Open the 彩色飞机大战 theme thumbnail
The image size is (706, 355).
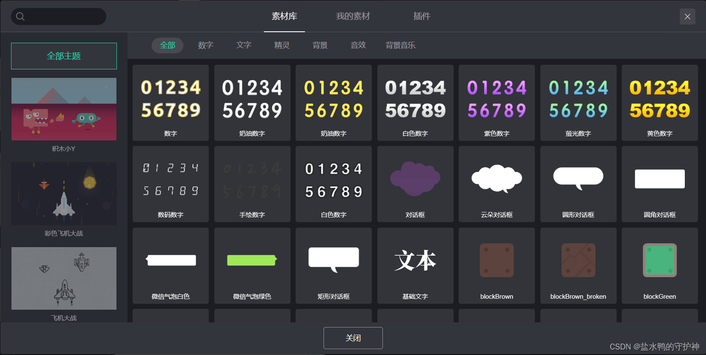coord(64,194)
